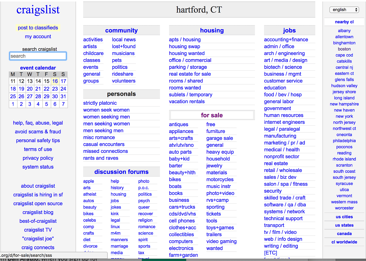View vacation rentals listings

click(187, 101)
